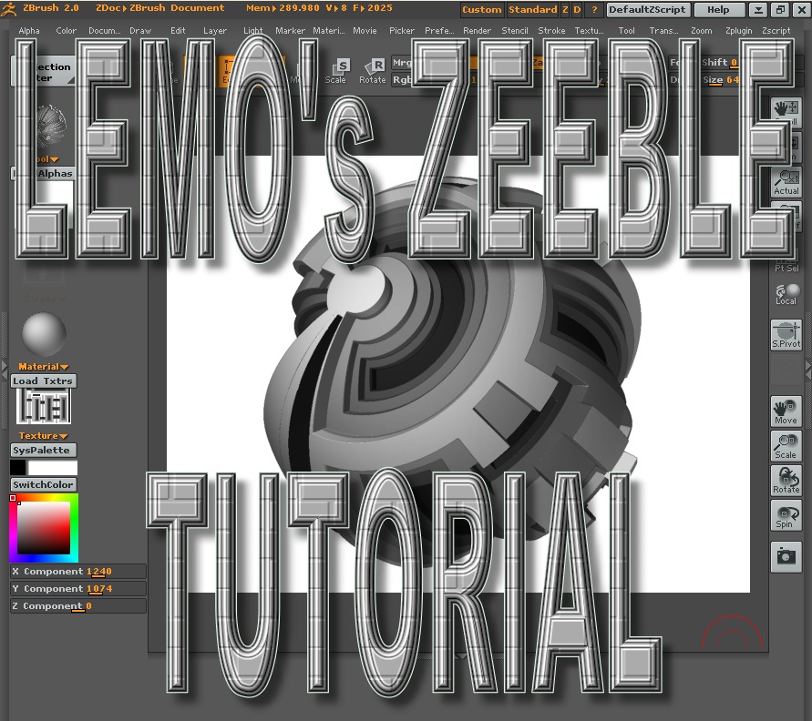Click the left tray divider arrows
The image size is (812, 721).
pyautogui.click(x=5, y=371)
